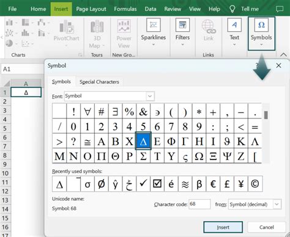Expand the Font dropdown list
290x237 pixels.
150,96
